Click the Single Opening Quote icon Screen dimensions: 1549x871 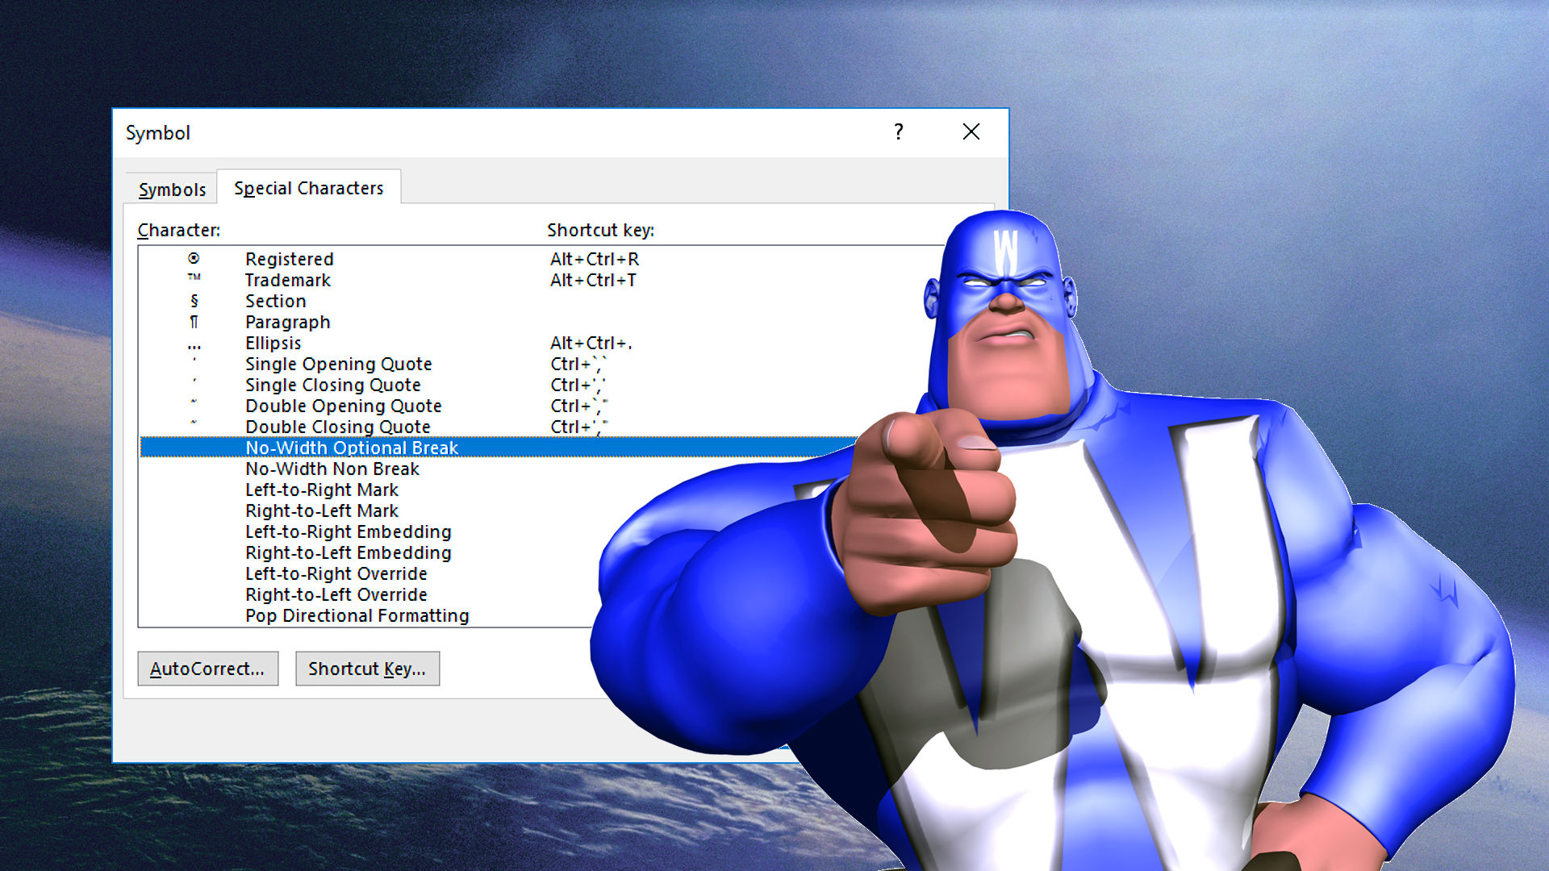click(194, 364)
